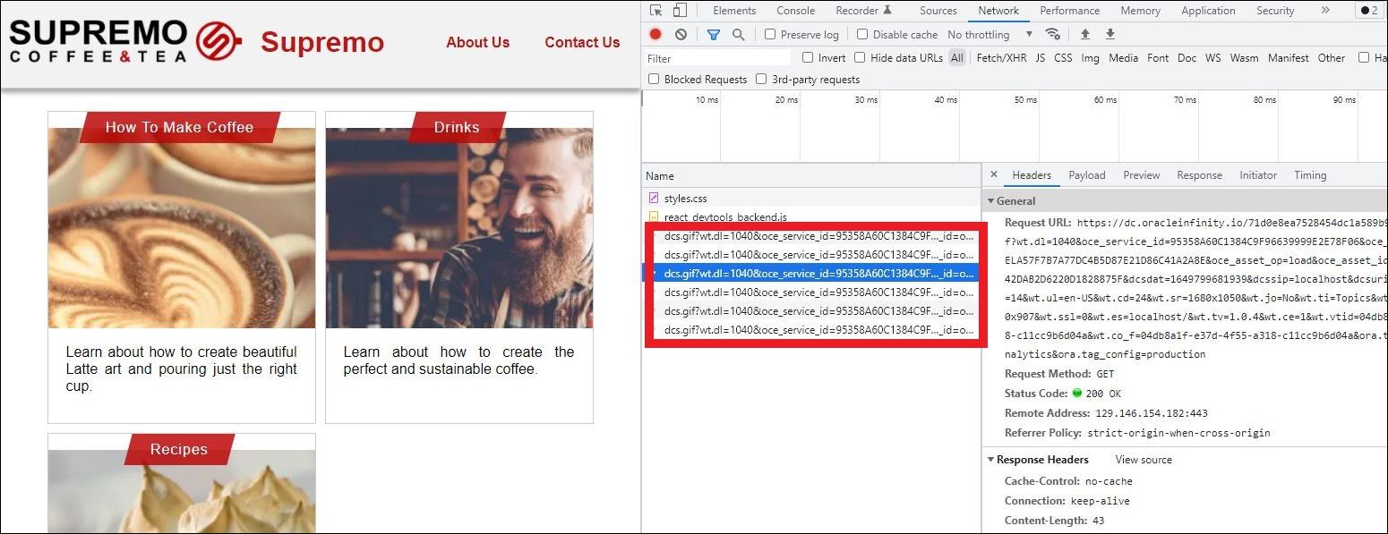Select the Inspect element cursor icon
Viewport: 1388px width, 534px height.
point(655,10)
